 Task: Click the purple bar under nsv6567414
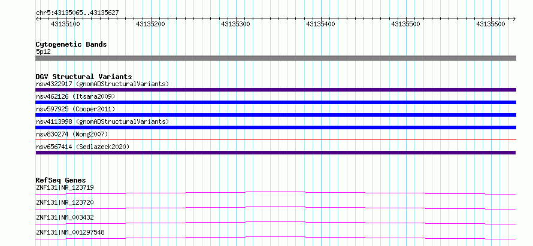coord(275,153)
